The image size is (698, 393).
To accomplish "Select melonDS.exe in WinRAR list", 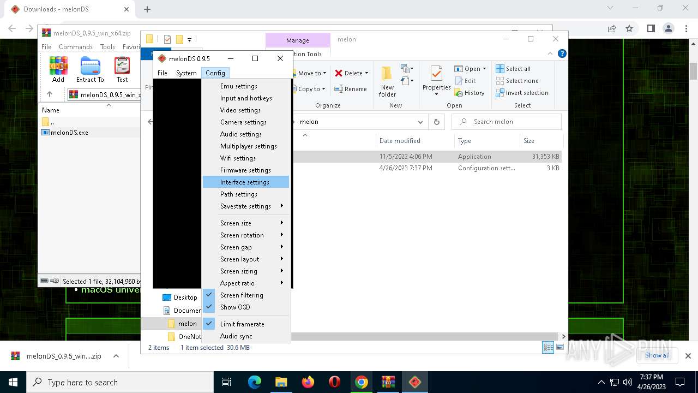I will pyautogui.click(x=69, y=133).
